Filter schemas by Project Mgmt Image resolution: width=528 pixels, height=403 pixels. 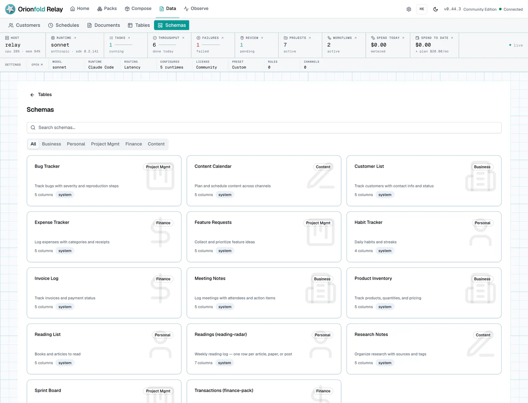click(105, 144)
